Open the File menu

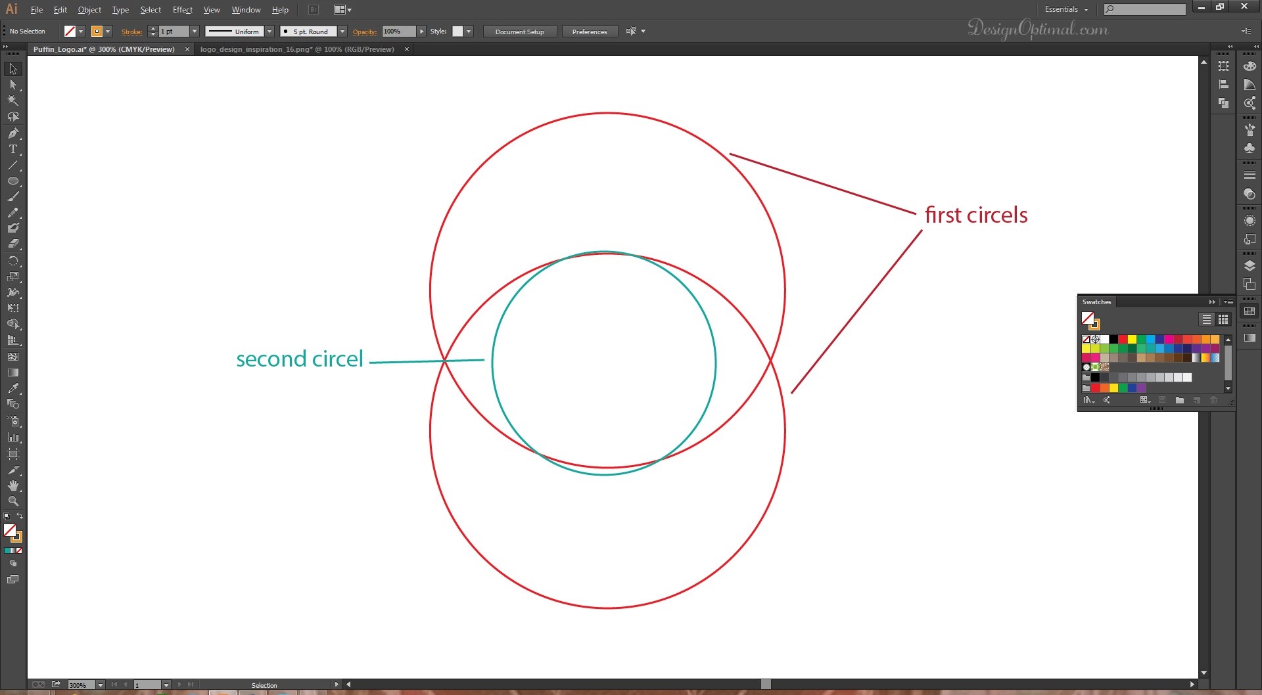(37, 10)
